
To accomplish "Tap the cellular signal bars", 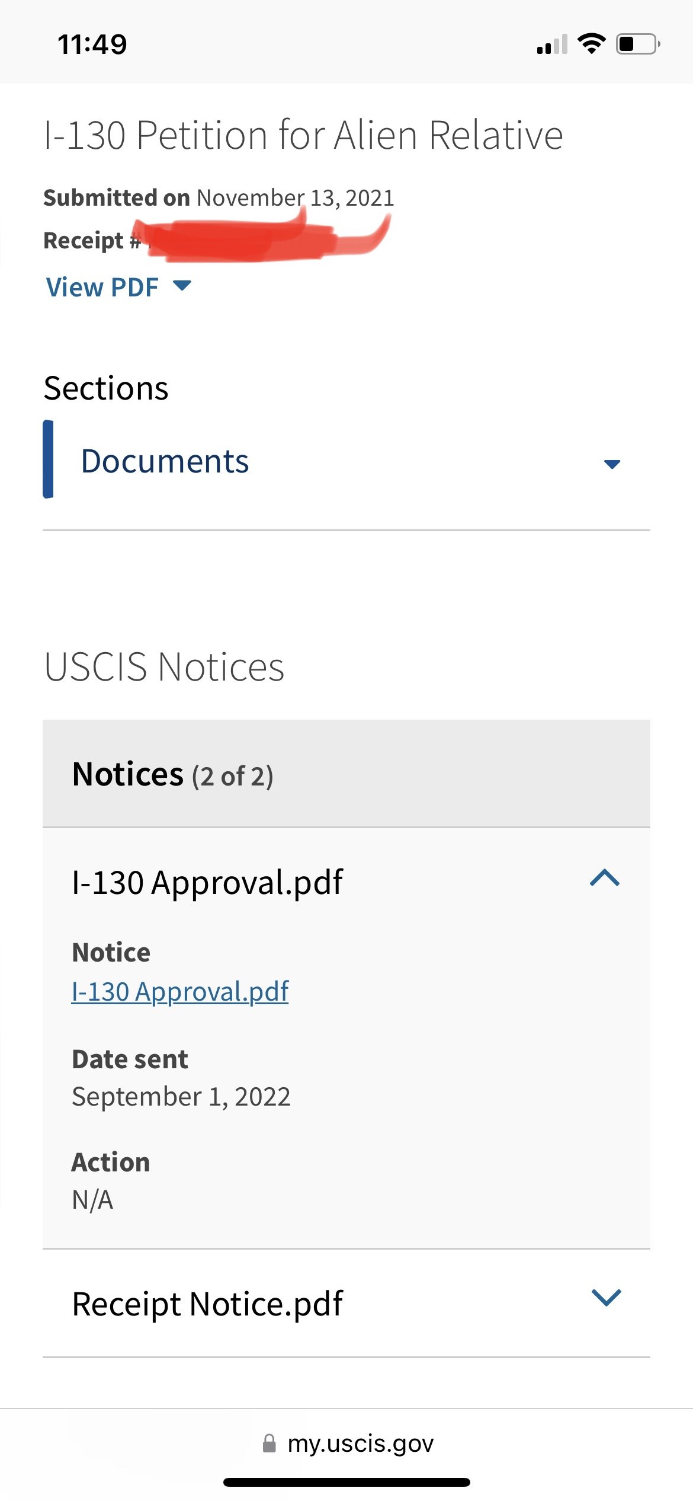I will (552, 44).
